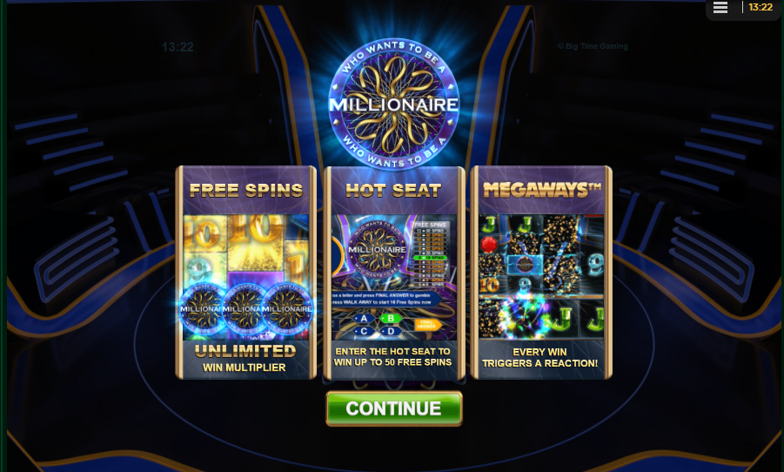Click the large Millionaire logo emblem
Viewport: 784px width, 472px height.
click(x=394, y=105)
